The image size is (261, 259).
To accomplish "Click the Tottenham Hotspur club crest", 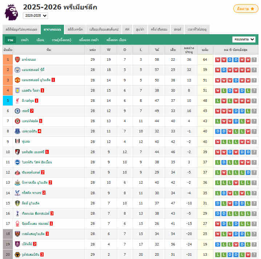I will 17,214.
